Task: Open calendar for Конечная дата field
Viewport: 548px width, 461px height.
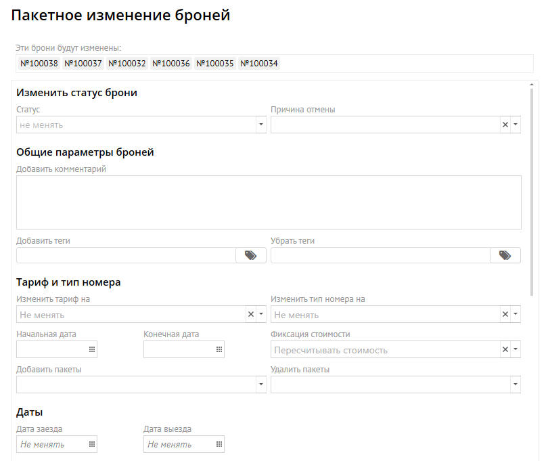Action: tap(219, 349)
